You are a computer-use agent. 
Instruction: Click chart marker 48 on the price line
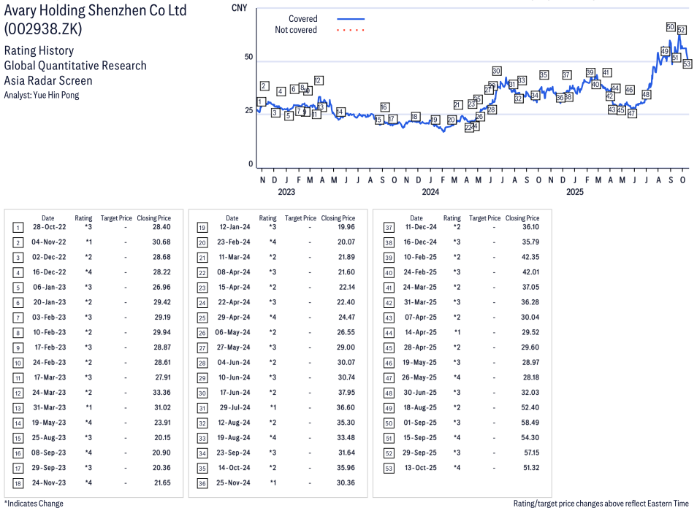point(646,95)
